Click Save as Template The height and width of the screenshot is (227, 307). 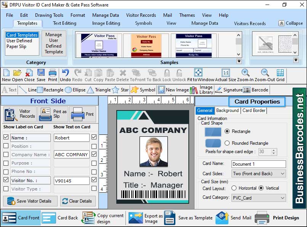tap(188, 218)
